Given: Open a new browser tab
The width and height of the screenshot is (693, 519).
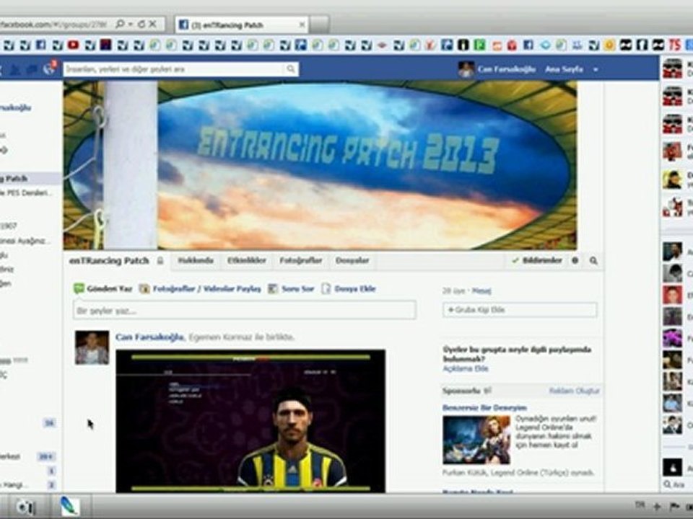Looking at the screenshot, I should tap(319, 25).
